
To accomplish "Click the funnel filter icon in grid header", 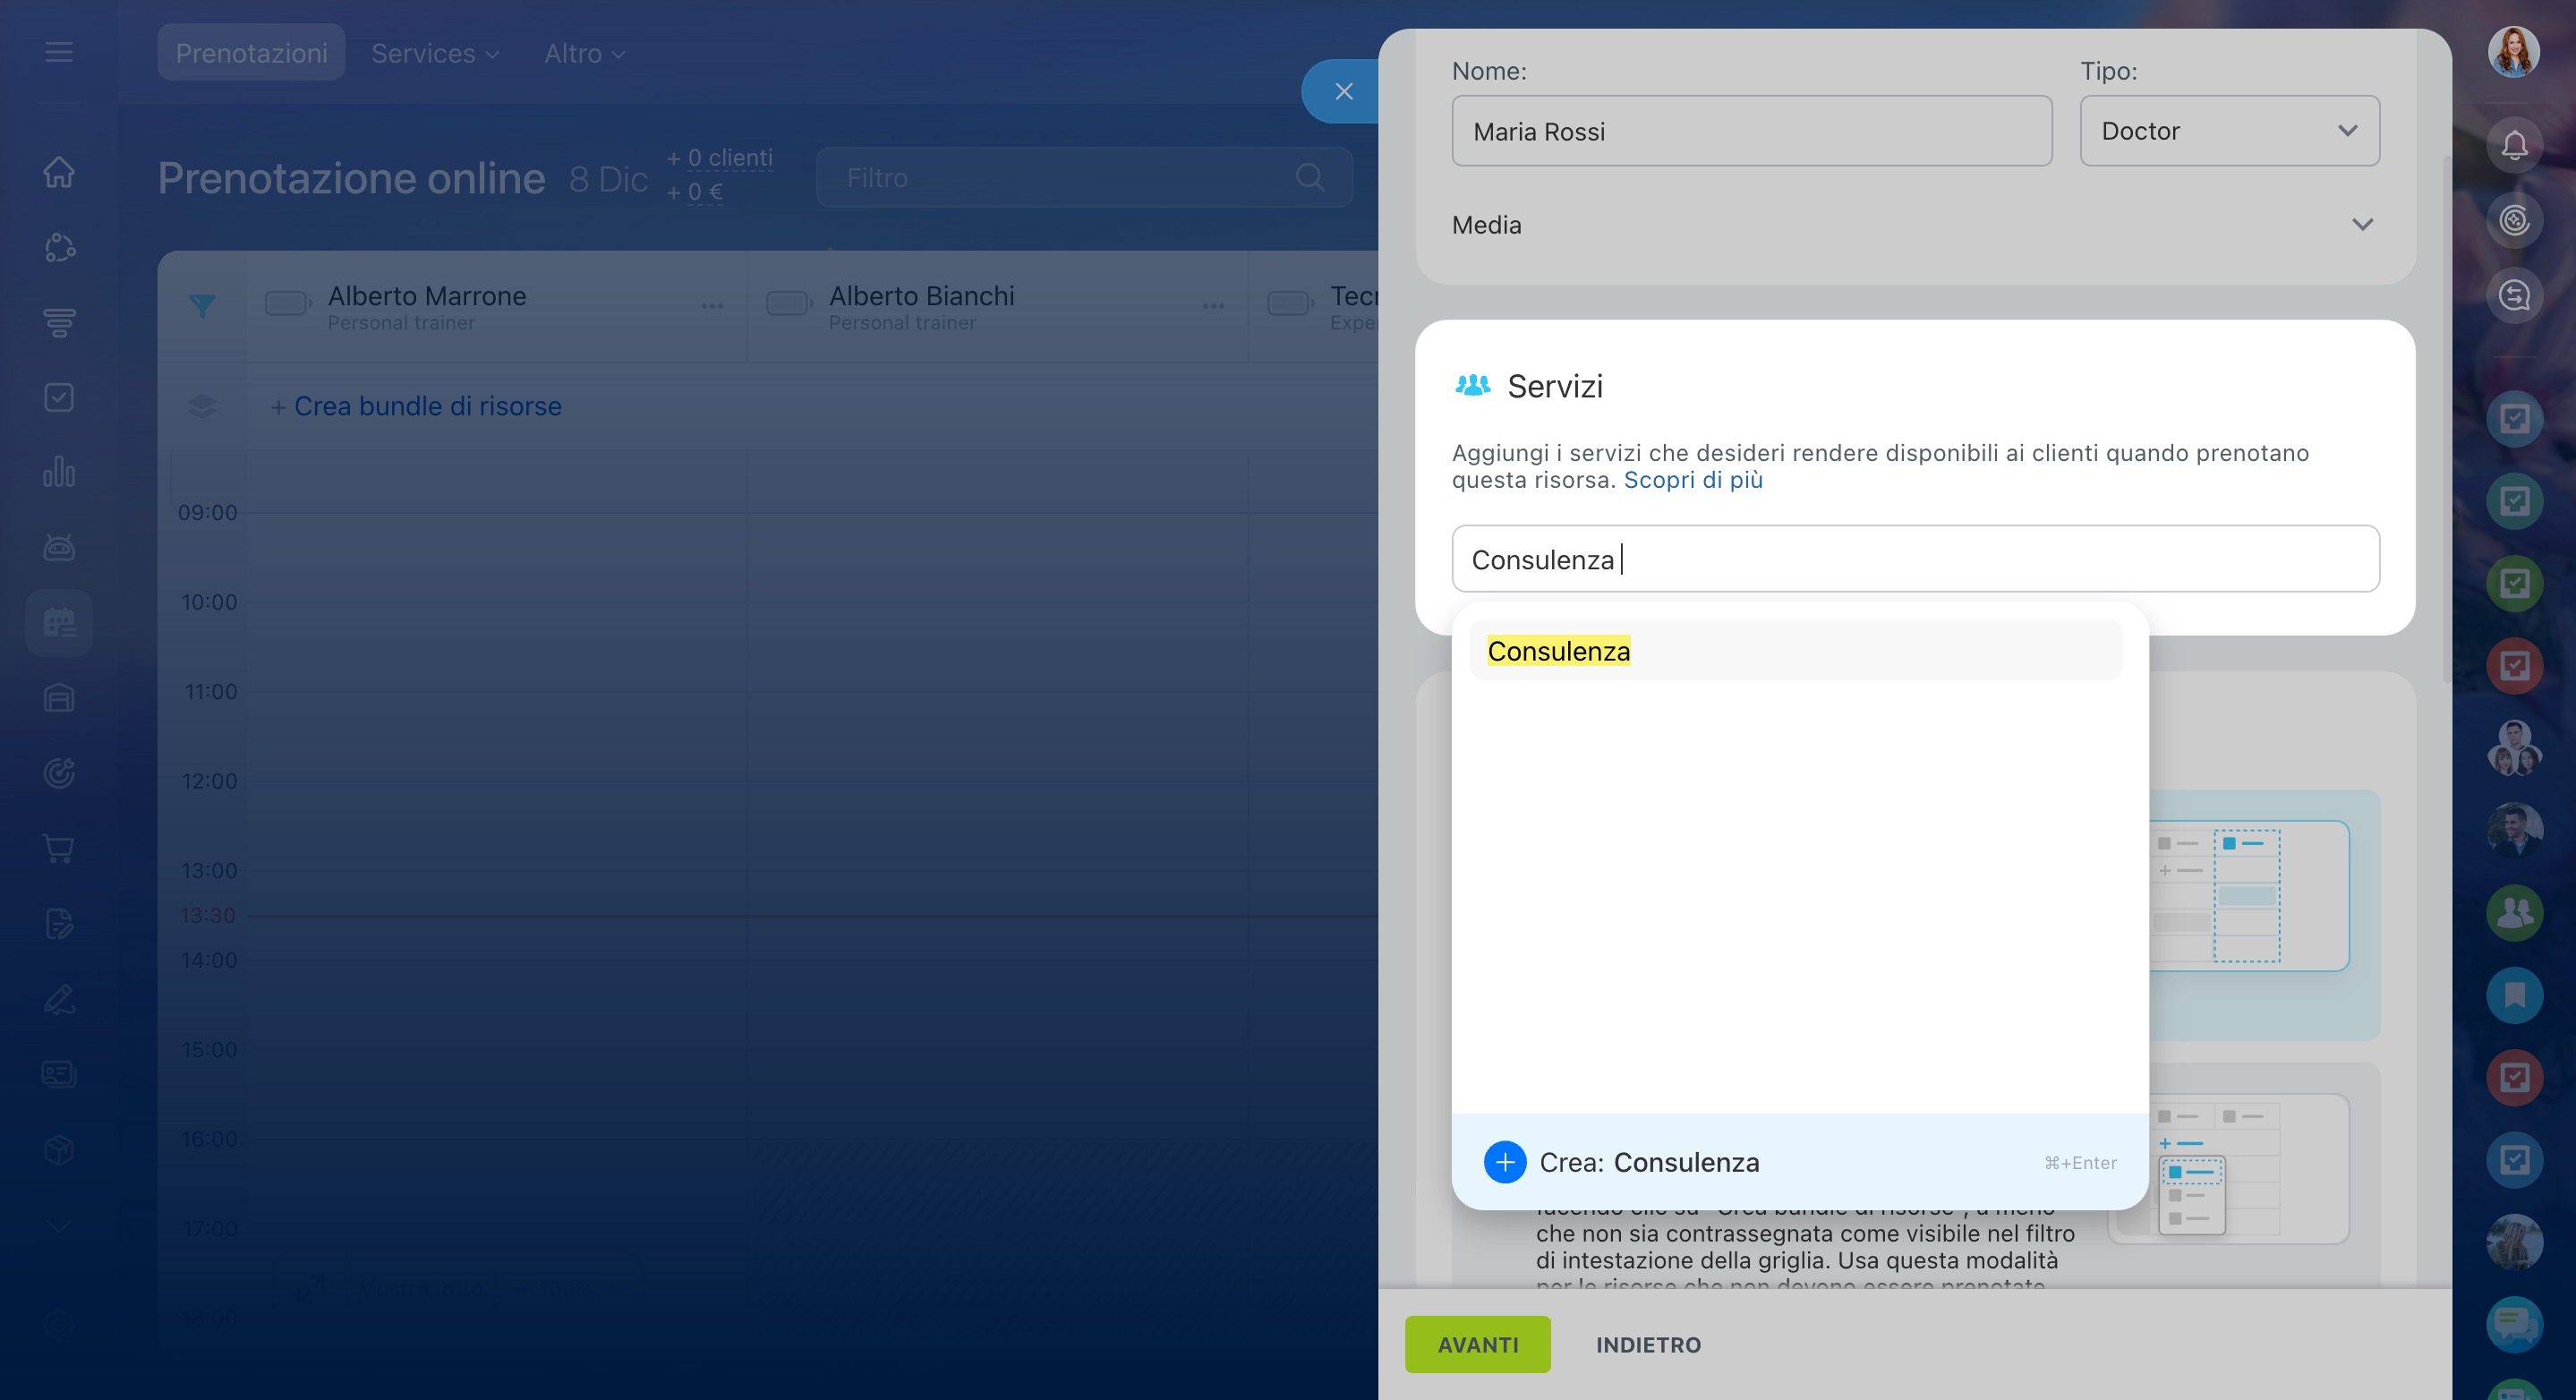I will coord(202,305).
